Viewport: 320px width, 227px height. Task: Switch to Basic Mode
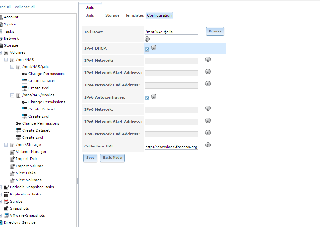pos(112,158)
